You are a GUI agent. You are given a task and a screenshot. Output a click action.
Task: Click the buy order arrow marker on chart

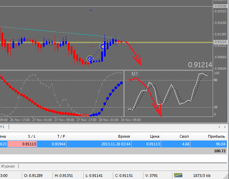point(90,59)
